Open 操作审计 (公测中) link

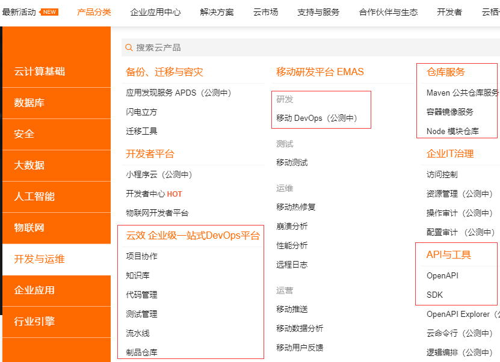460,213
